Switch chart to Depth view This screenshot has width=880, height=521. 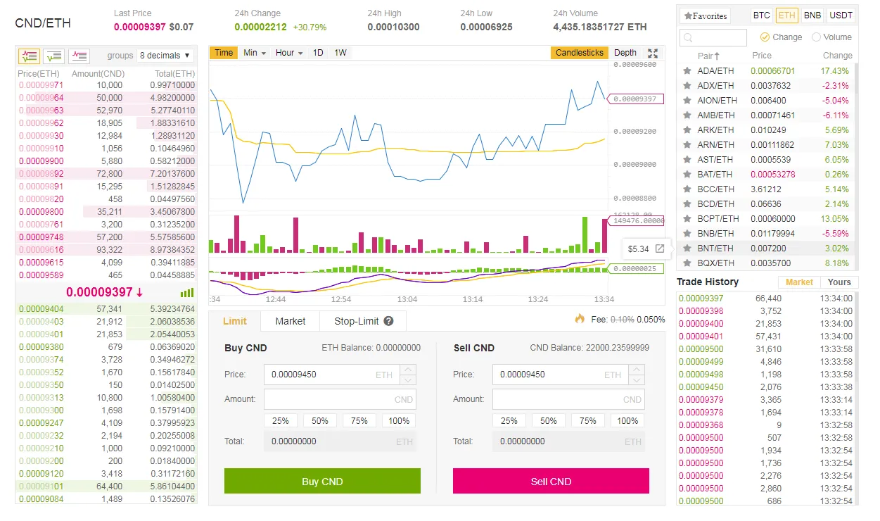click(625, 53)
